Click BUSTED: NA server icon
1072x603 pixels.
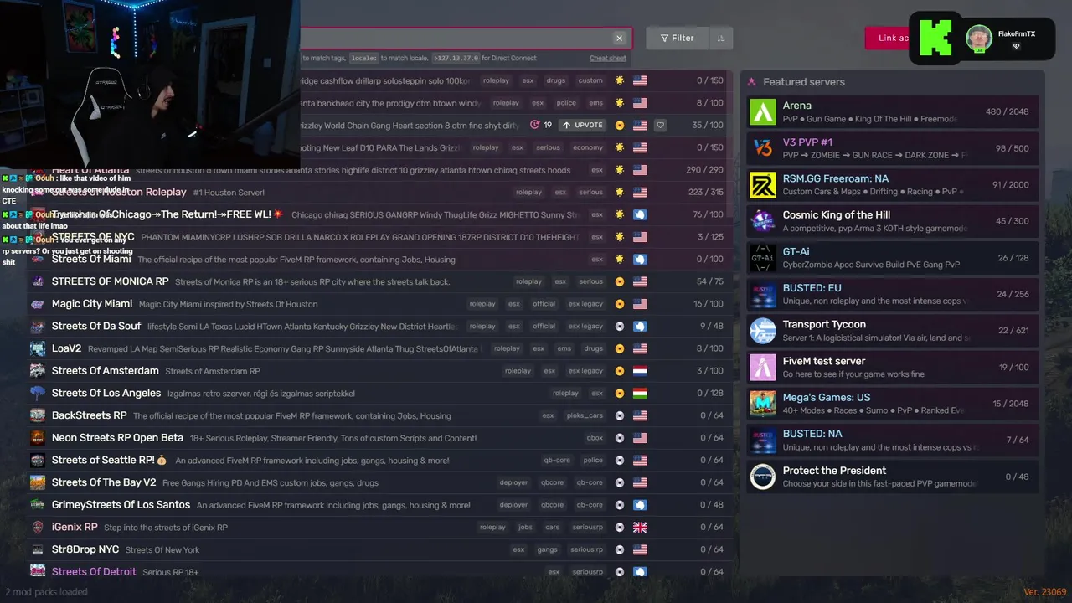pyautogui.click(x=762, y=440)
